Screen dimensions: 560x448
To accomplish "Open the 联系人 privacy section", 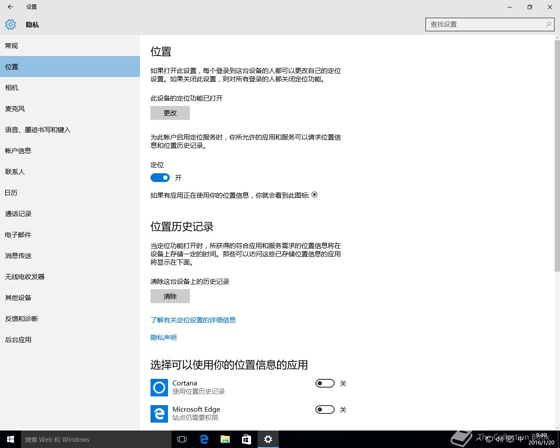I will pyautogui.click(x=70, y=171).
